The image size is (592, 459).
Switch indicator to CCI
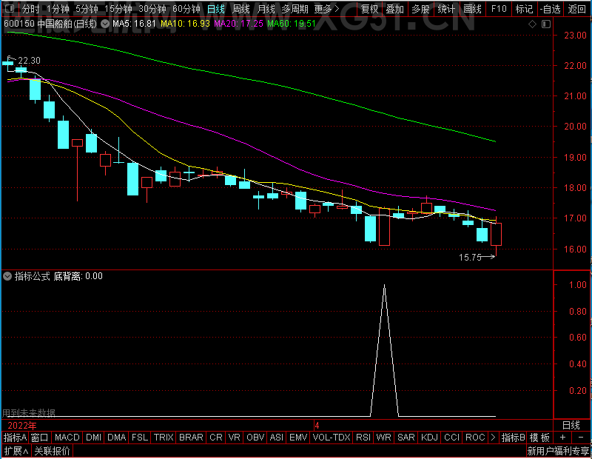451,438
